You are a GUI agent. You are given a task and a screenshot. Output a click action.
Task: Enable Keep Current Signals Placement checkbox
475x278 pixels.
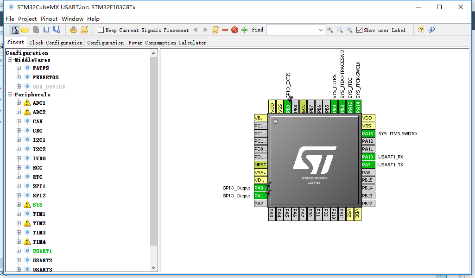click(101, 30)
